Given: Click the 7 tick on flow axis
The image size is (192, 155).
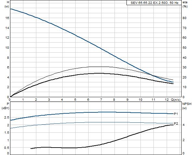Looking at the screenshot, I should 101,100.
